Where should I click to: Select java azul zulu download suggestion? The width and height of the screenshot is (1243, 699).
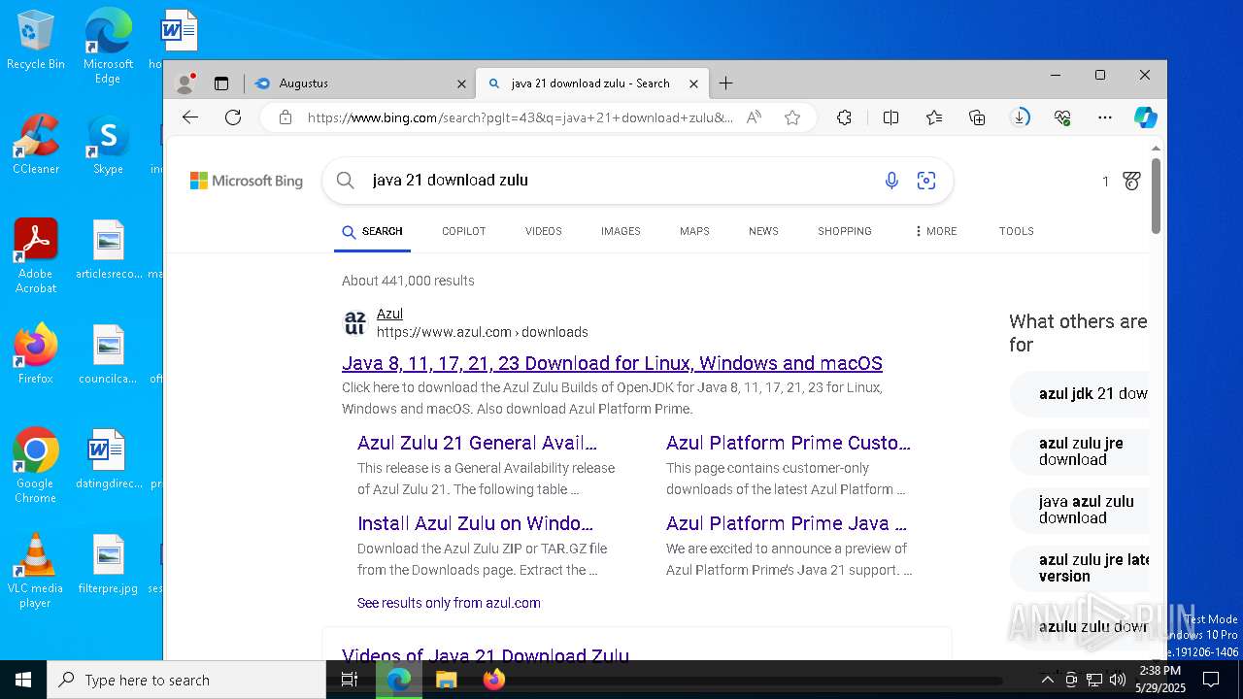pyautogui.click(x=1080, y=510)
